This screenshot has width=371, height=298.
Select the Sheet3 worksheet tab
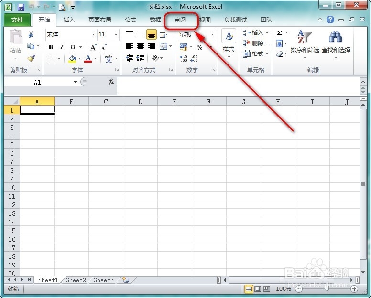104,280
